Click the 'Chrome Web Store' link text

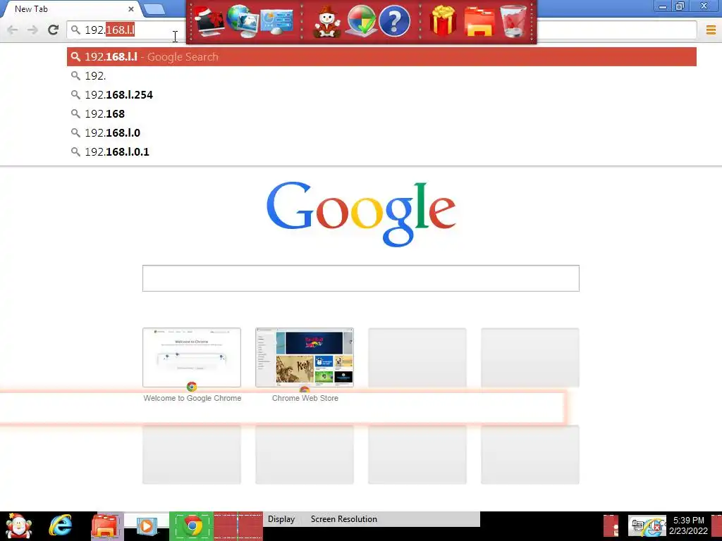pyautogui.click(x=305, y=398)
